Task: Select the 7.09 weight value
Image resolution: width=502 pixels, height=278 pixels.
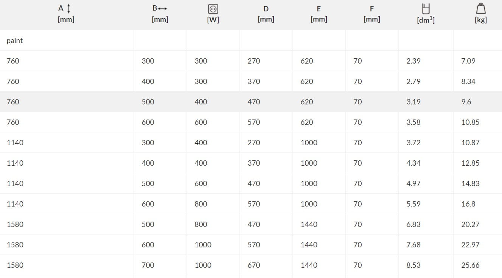Action: tap(468, 61)
